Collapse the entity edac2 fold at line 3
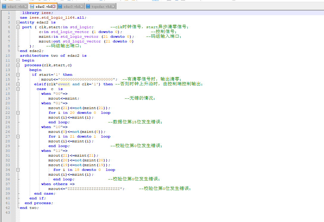Viewport: 324px width, 222px height. coord(18,22)
